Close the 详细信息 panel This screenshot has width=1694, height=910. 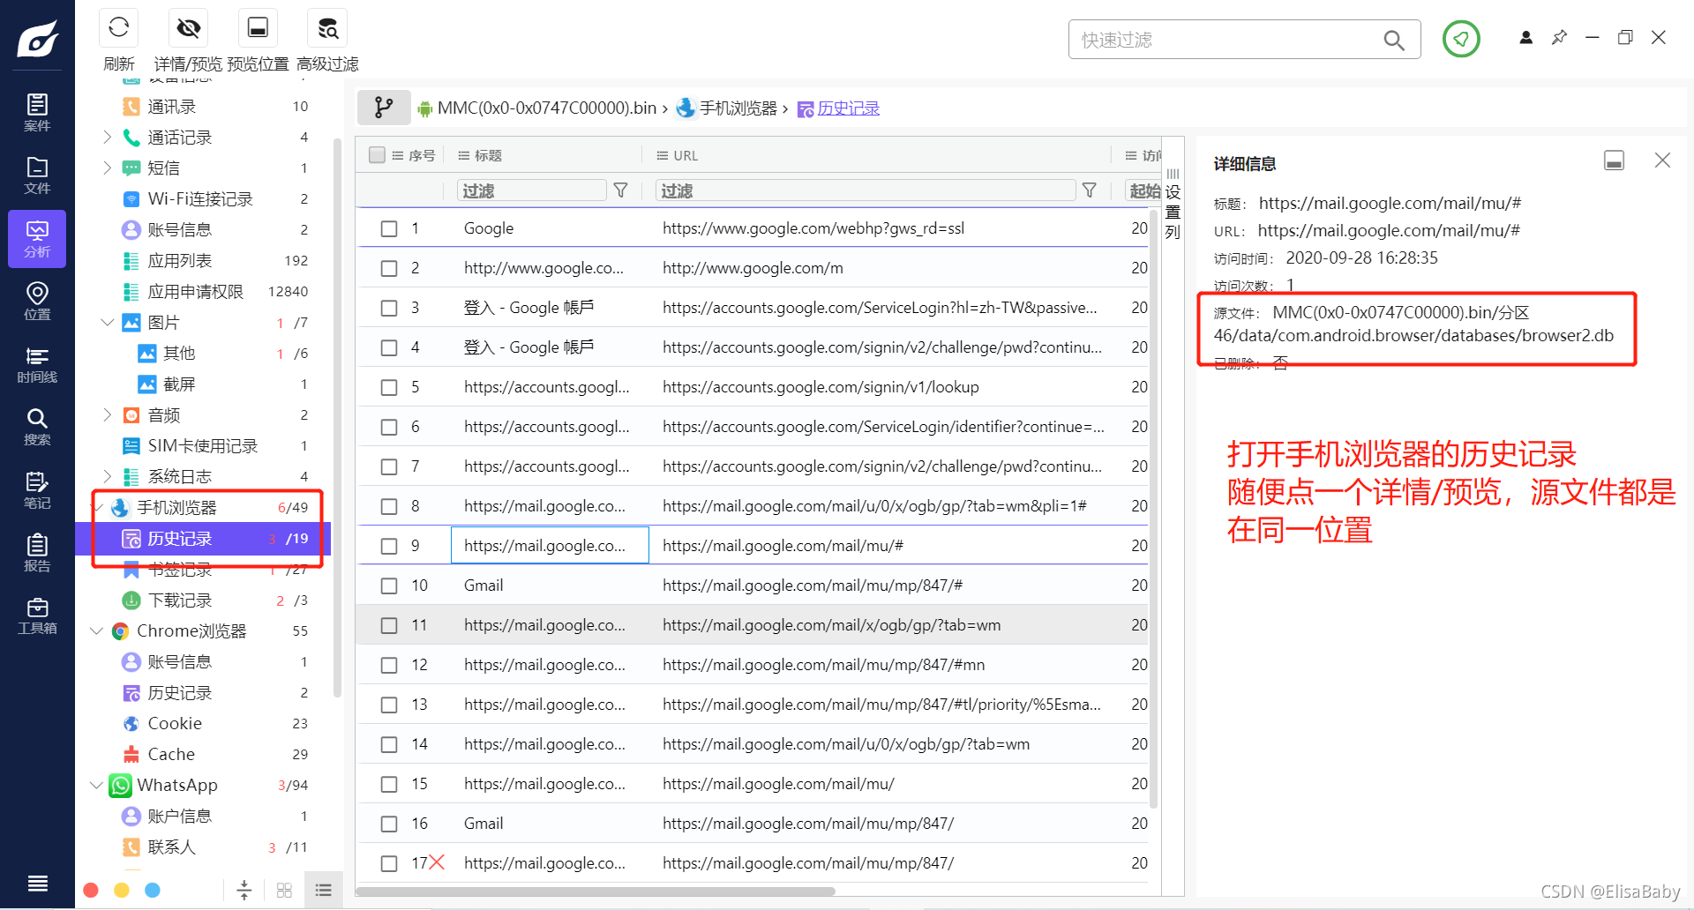tap(1662, 160)
